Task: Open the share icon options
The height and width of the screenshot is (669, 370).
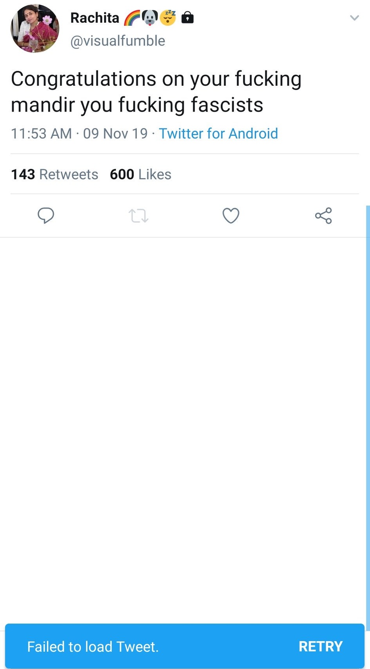Action: [x=323, y=216]
